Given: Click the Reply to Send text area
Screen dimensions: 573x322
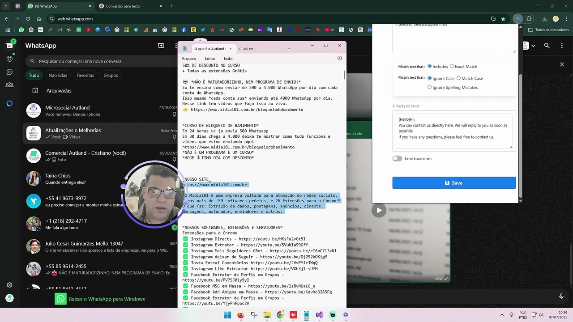Looking at the screenshot, I should pos(454,131).
